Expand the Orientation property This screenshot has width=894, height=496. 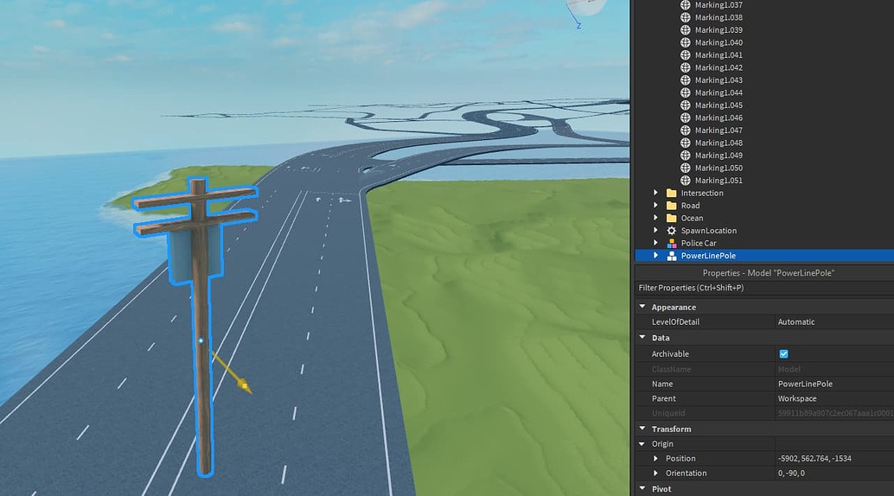(655, 474)
